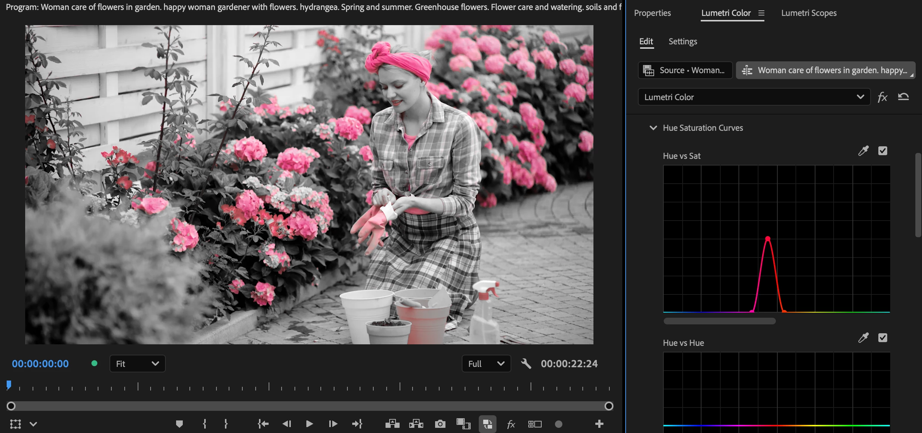922x433 pixels.
Task: Open the button editor plus icon
Action: coord(599,424)
